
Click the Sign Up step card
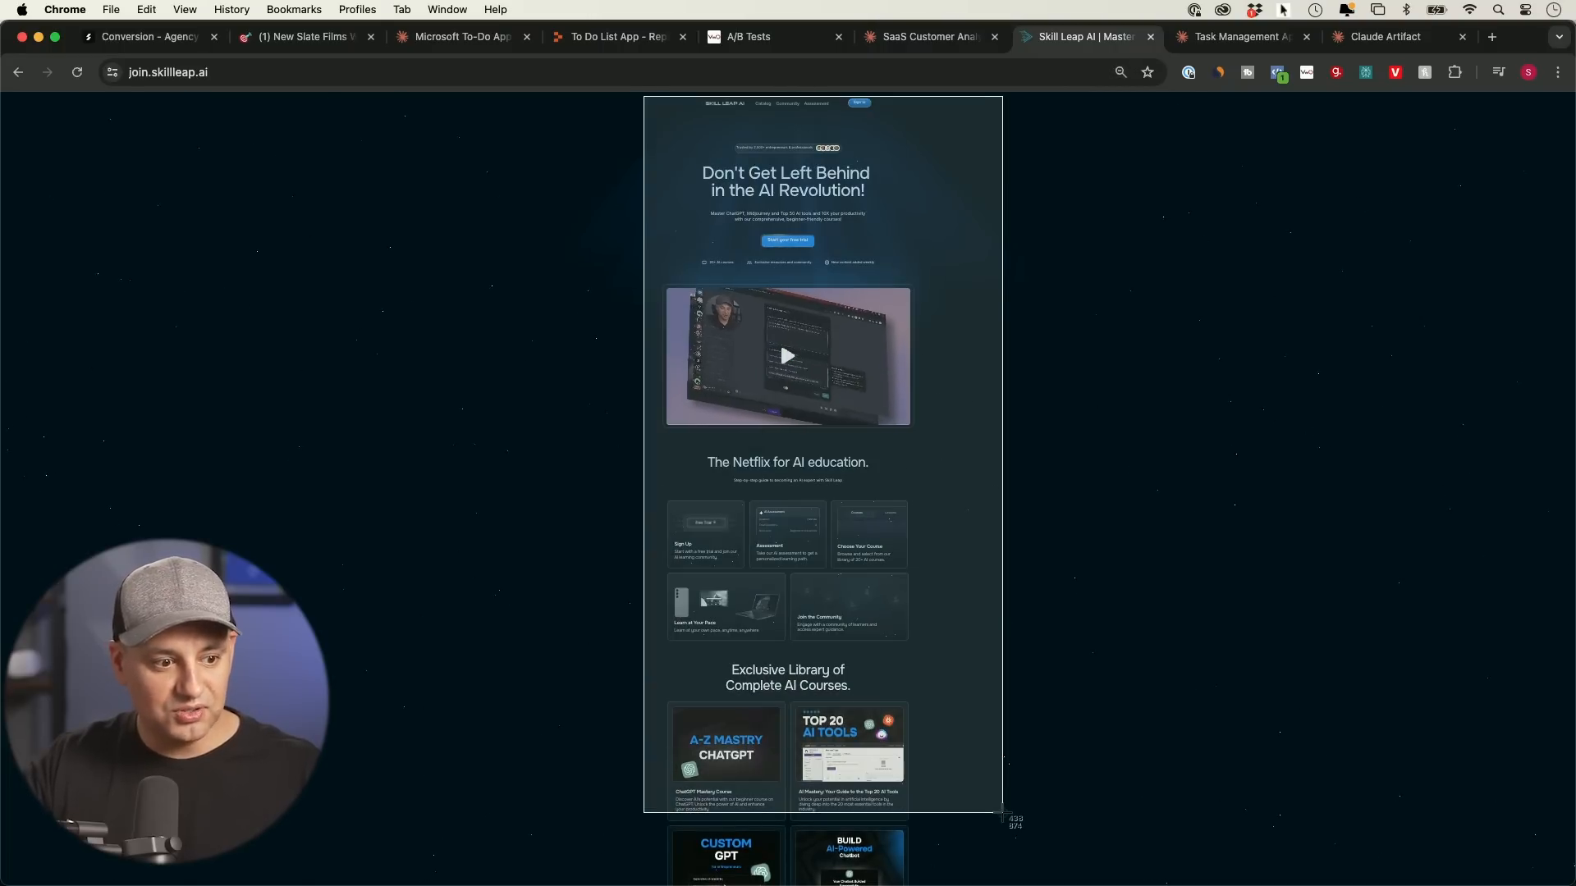(706, 534)
